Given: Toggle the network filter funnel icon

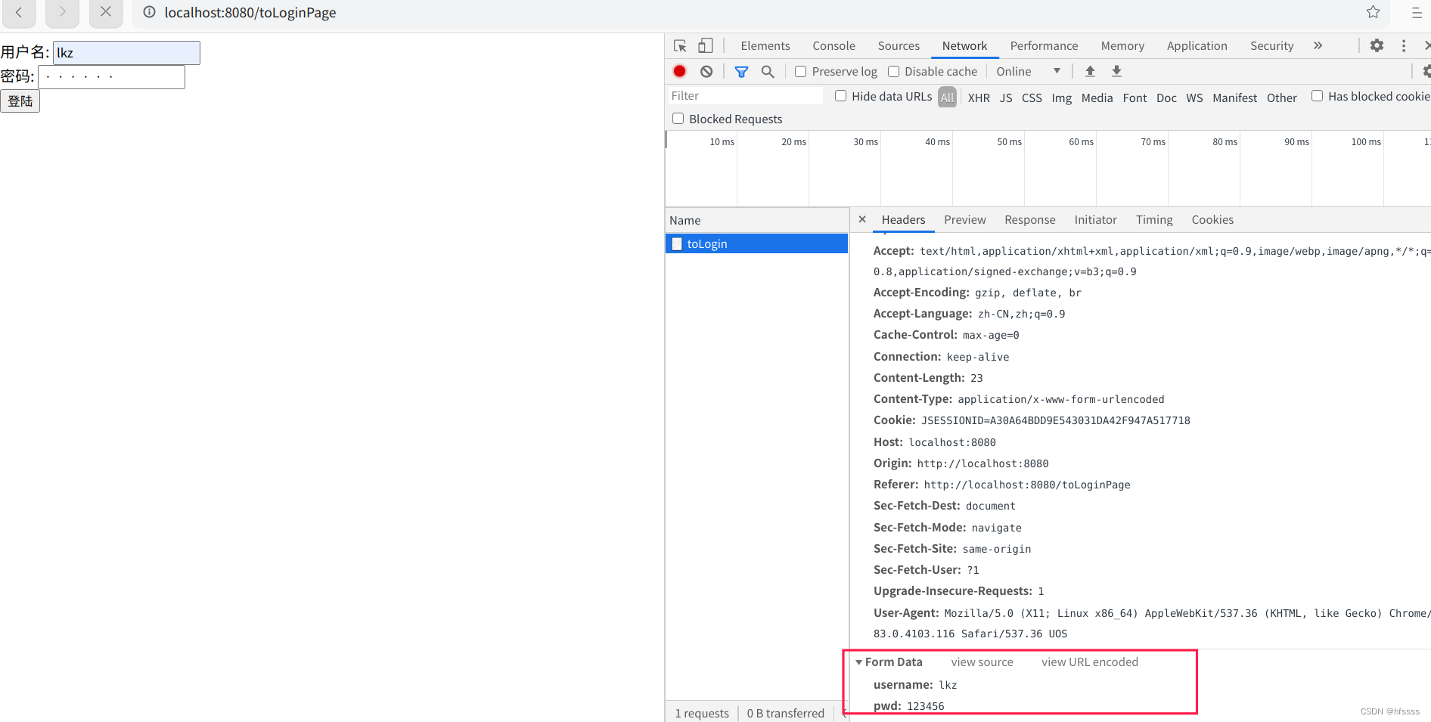Looking at the screenshot, I should pos(741,72).
